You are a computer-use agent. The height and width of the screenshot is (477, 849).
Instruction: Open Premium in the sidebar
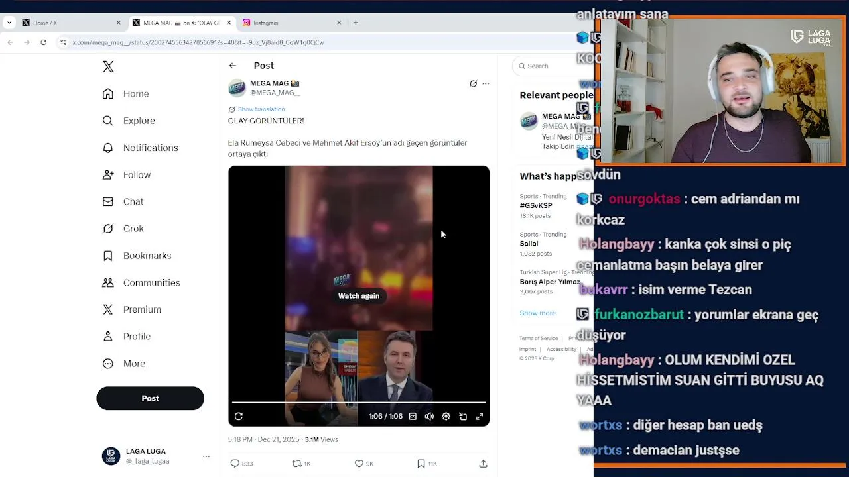point(132,309)
